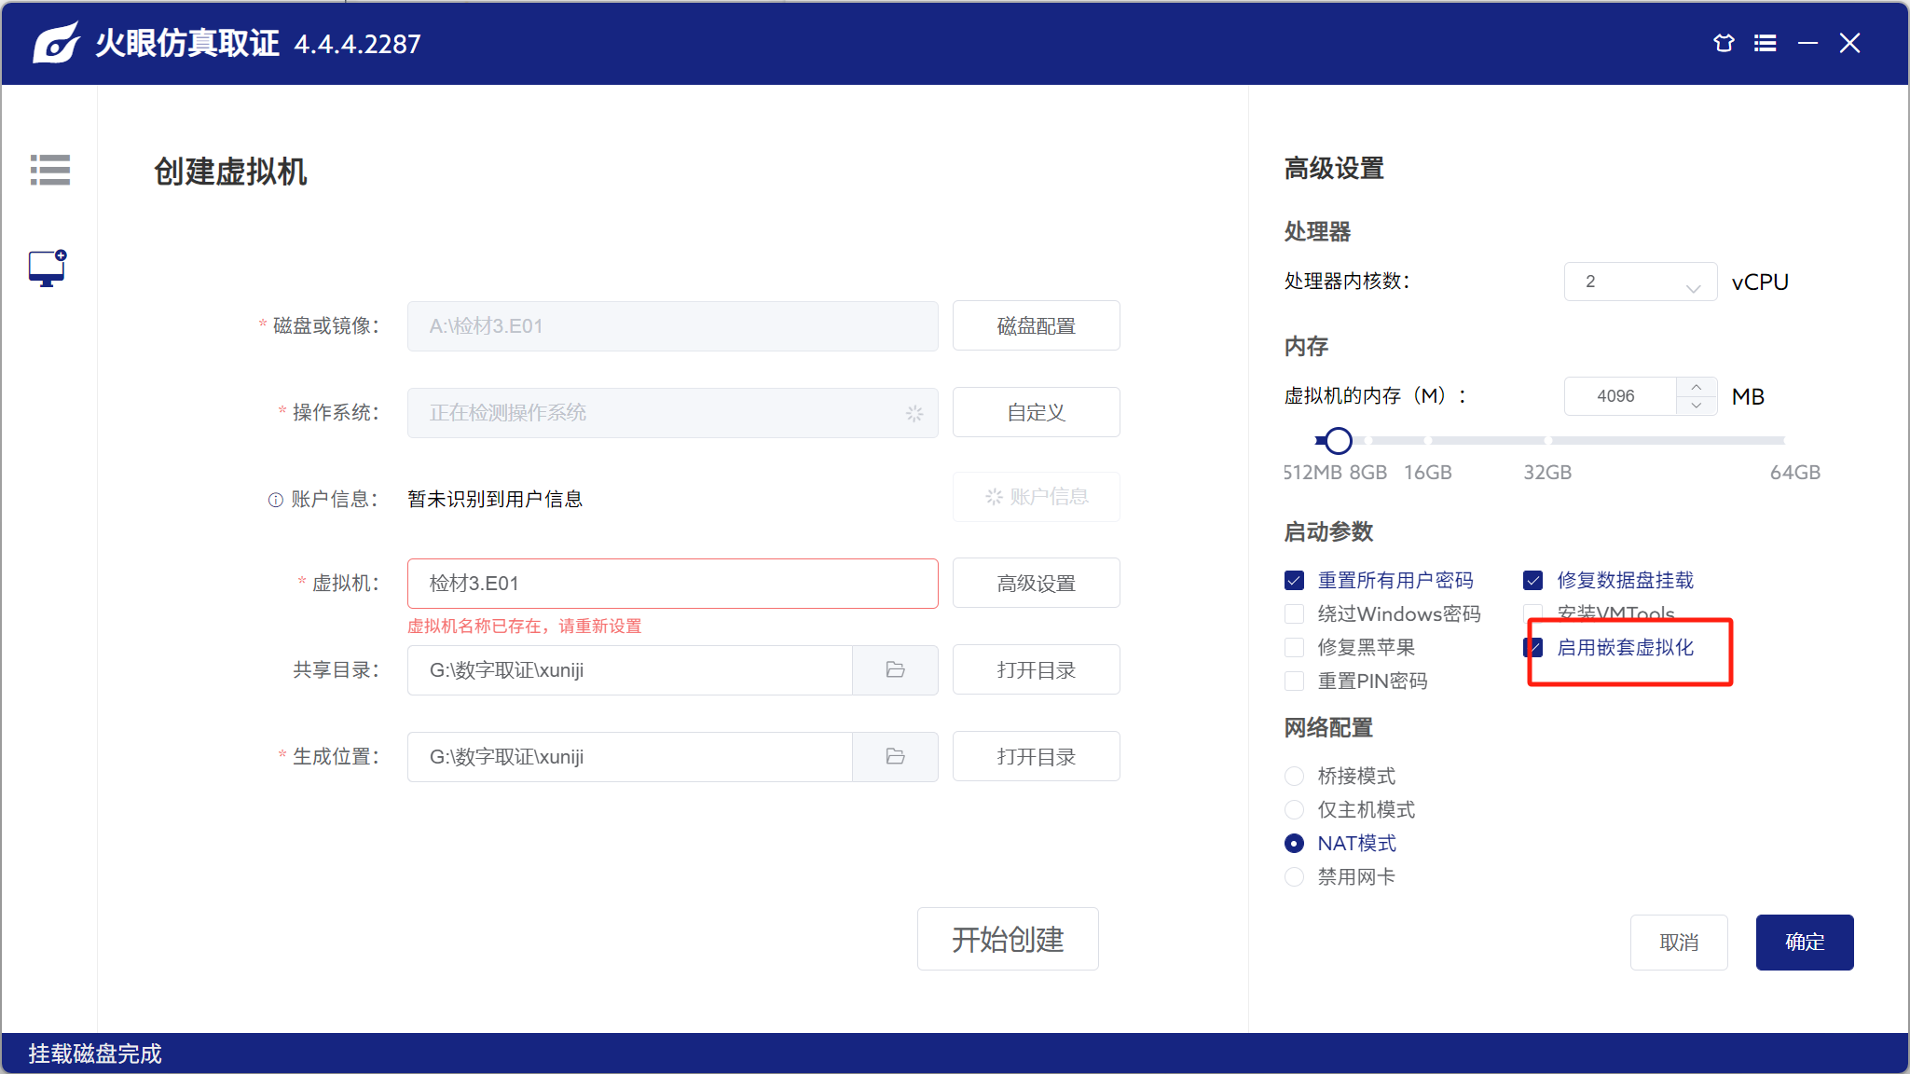Enable bypass Windows password checkbox
This screenshot has width=1910, height=1074.
pos(1294,614)
